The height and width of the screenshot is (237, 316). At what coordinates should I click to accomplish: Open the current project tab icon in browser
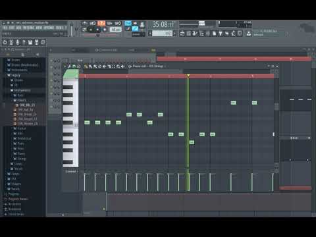pyautogui.click(x=22, y=54)
